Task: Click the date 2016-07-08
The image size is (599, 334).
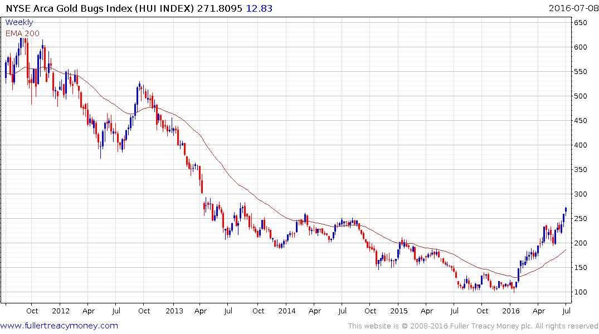Action: [x=573, y=8]
